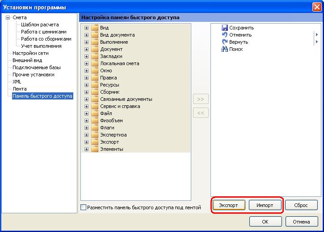Viewport: 324px width, 232px height.
Task: Click the add-to-panel >> arrow button
Action: click(x=201, y=99)
